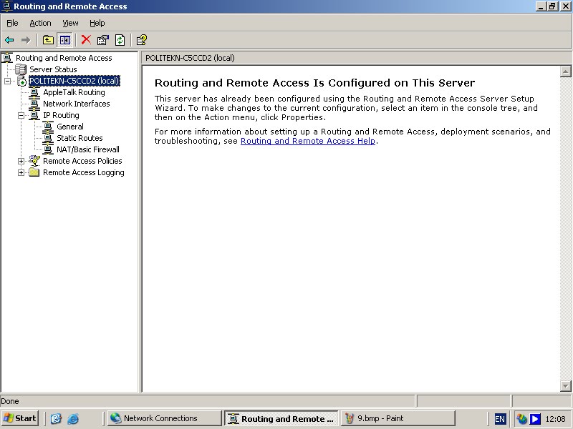Screen dimensions: 573x429
Task: Expand the Remote Access Policies node
Action: tap(21, 161)
